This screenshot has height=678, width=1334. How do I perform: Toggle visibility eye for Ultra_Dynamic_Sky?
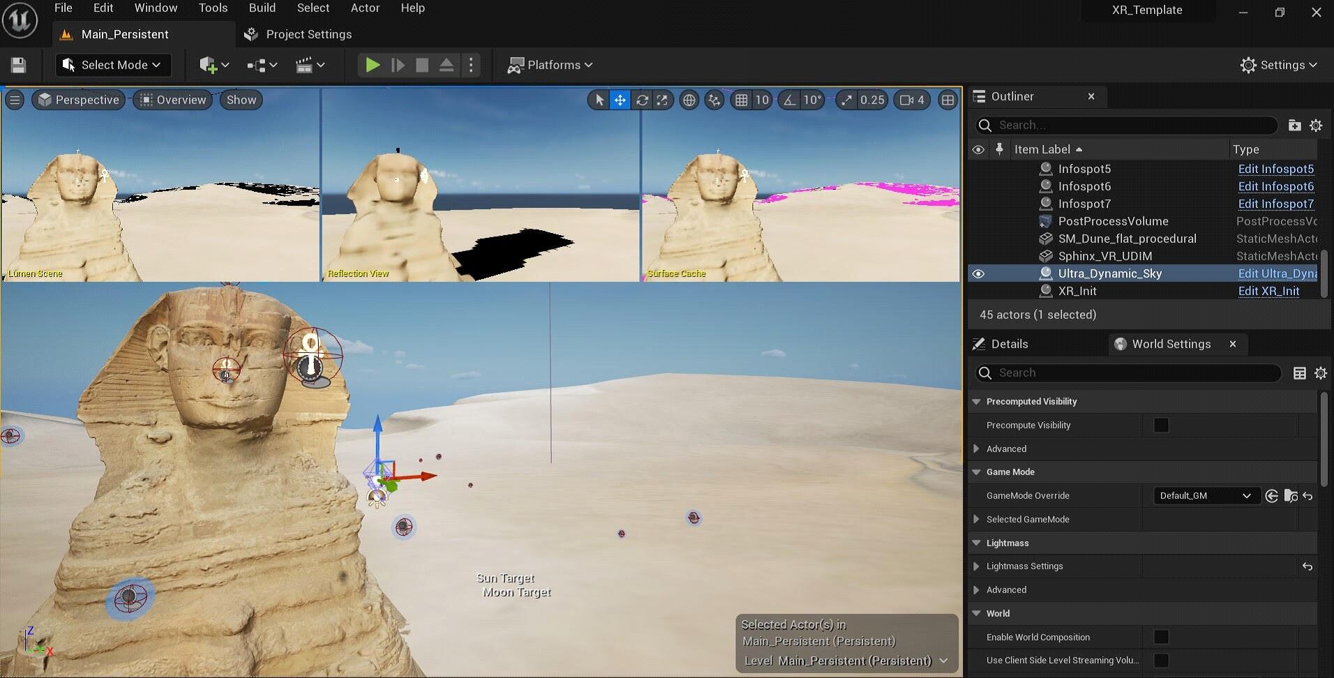[x=978, y=273]
